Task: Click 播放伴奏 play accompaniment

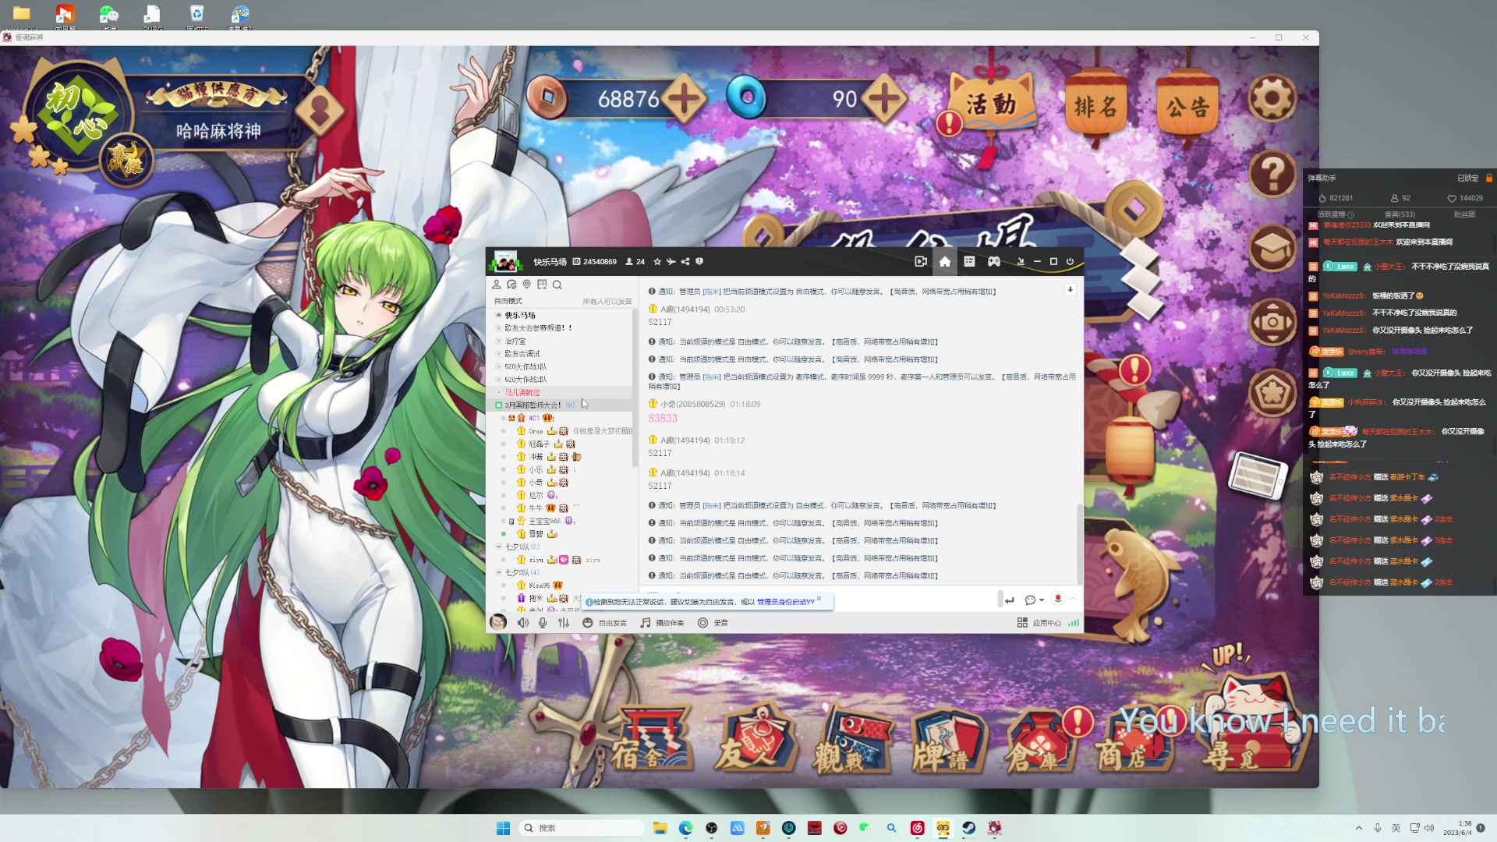Action: click(662, 623)
